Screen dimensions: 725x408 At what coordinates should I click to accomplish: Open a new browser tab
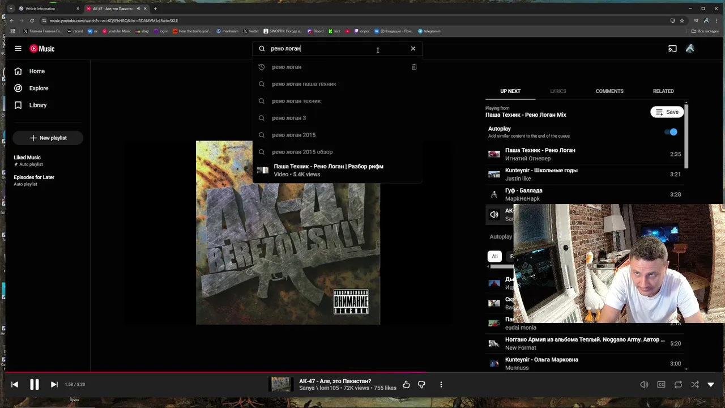[x=155, y=8]
